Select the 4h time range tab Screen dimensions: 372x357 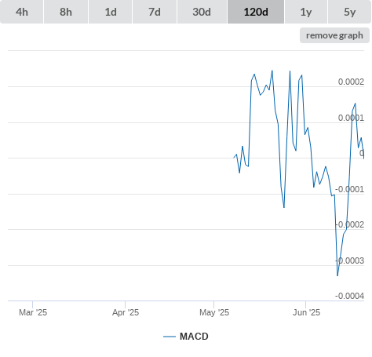[x=22, y=12]
